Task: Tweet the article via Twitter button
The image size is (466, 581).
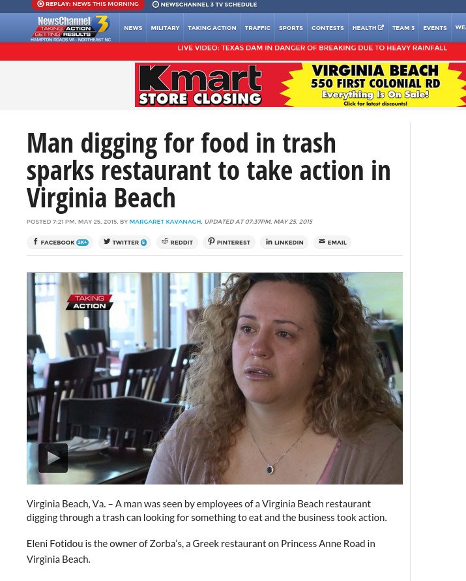Action: point(125,243)
